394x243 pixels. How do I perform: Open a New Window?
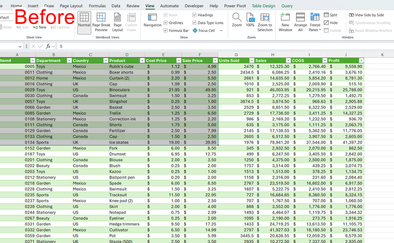pos(285,22)
